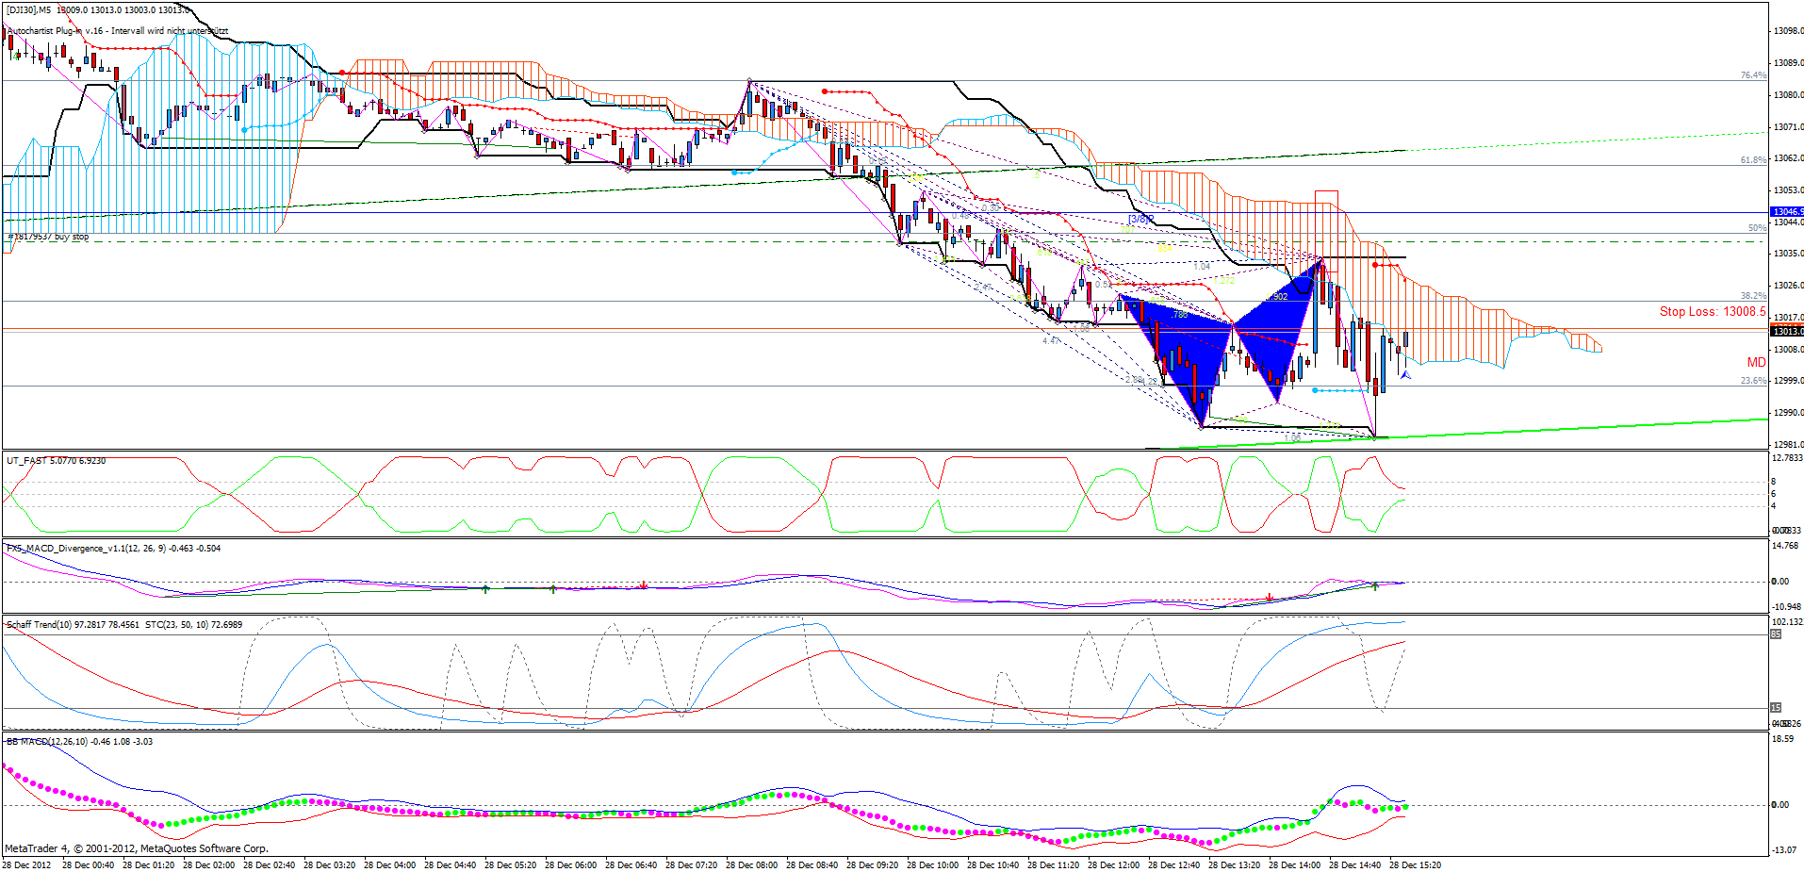Click the blue 13046.9 price tag on axis

(1787, 212)
